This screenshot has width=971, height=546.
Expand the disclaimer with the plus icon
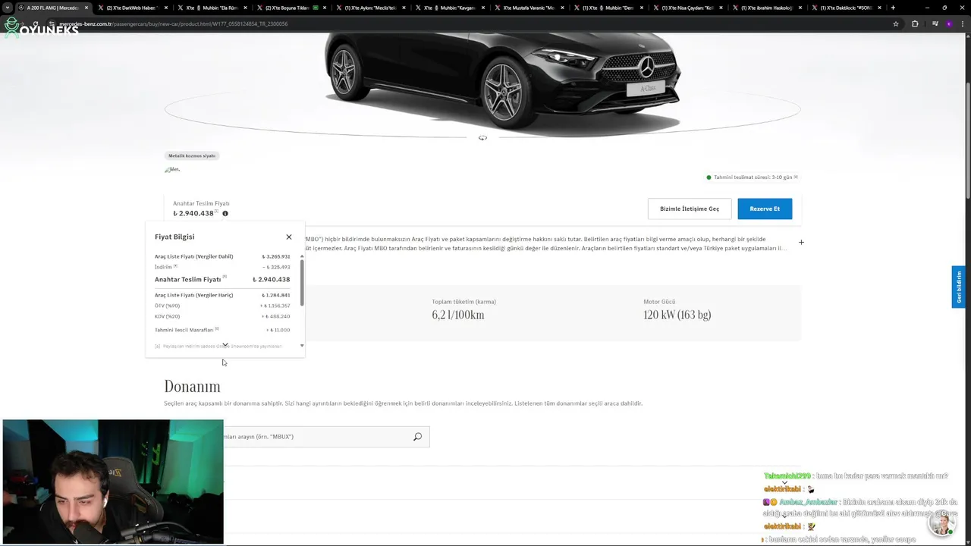tap(801, 243)
